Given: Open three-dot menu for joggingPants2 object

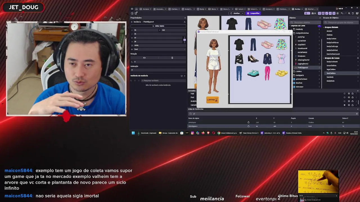Looking at the screenshot, I should point(319,64).
